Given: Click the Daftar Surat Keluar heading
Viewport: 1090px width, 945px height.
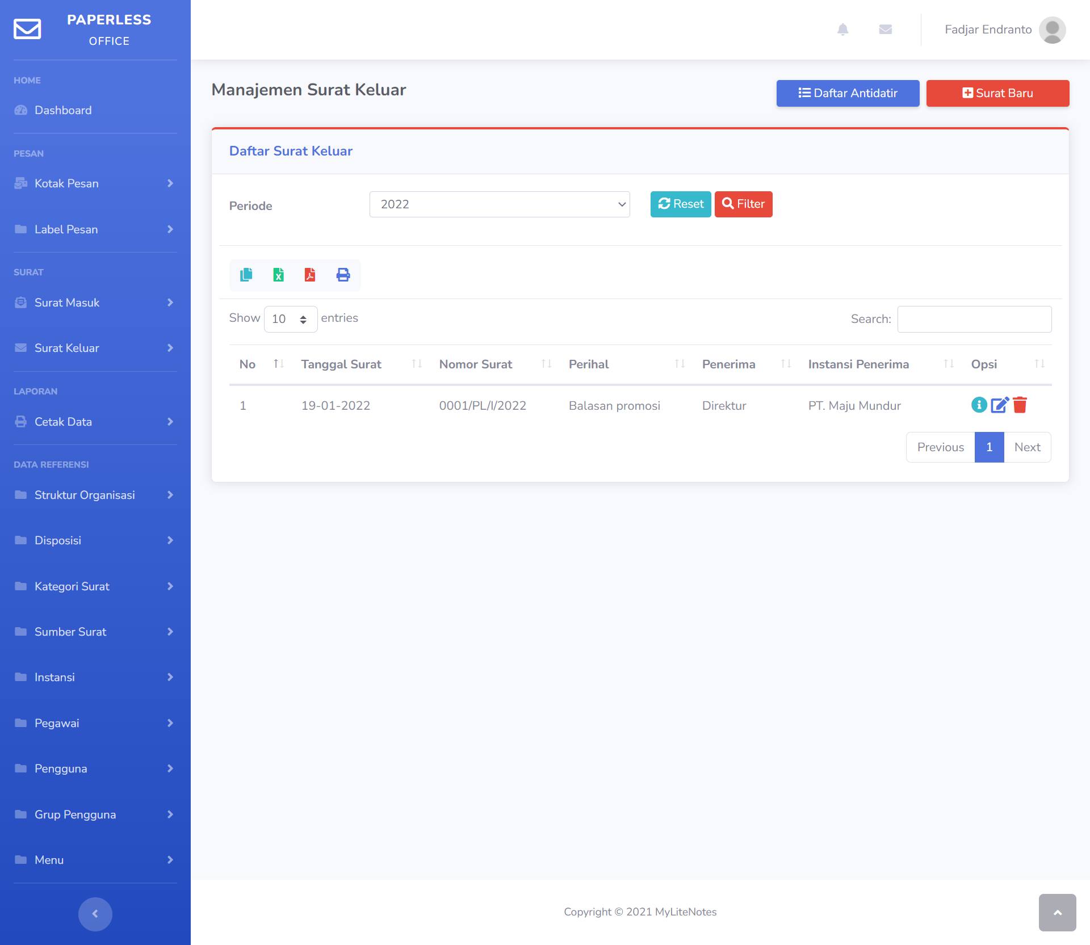Looking at the screenshot, I should tap(291, 151).
